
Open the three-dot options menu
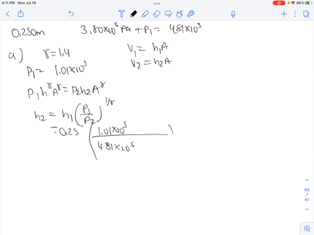(x=295, y=14)
